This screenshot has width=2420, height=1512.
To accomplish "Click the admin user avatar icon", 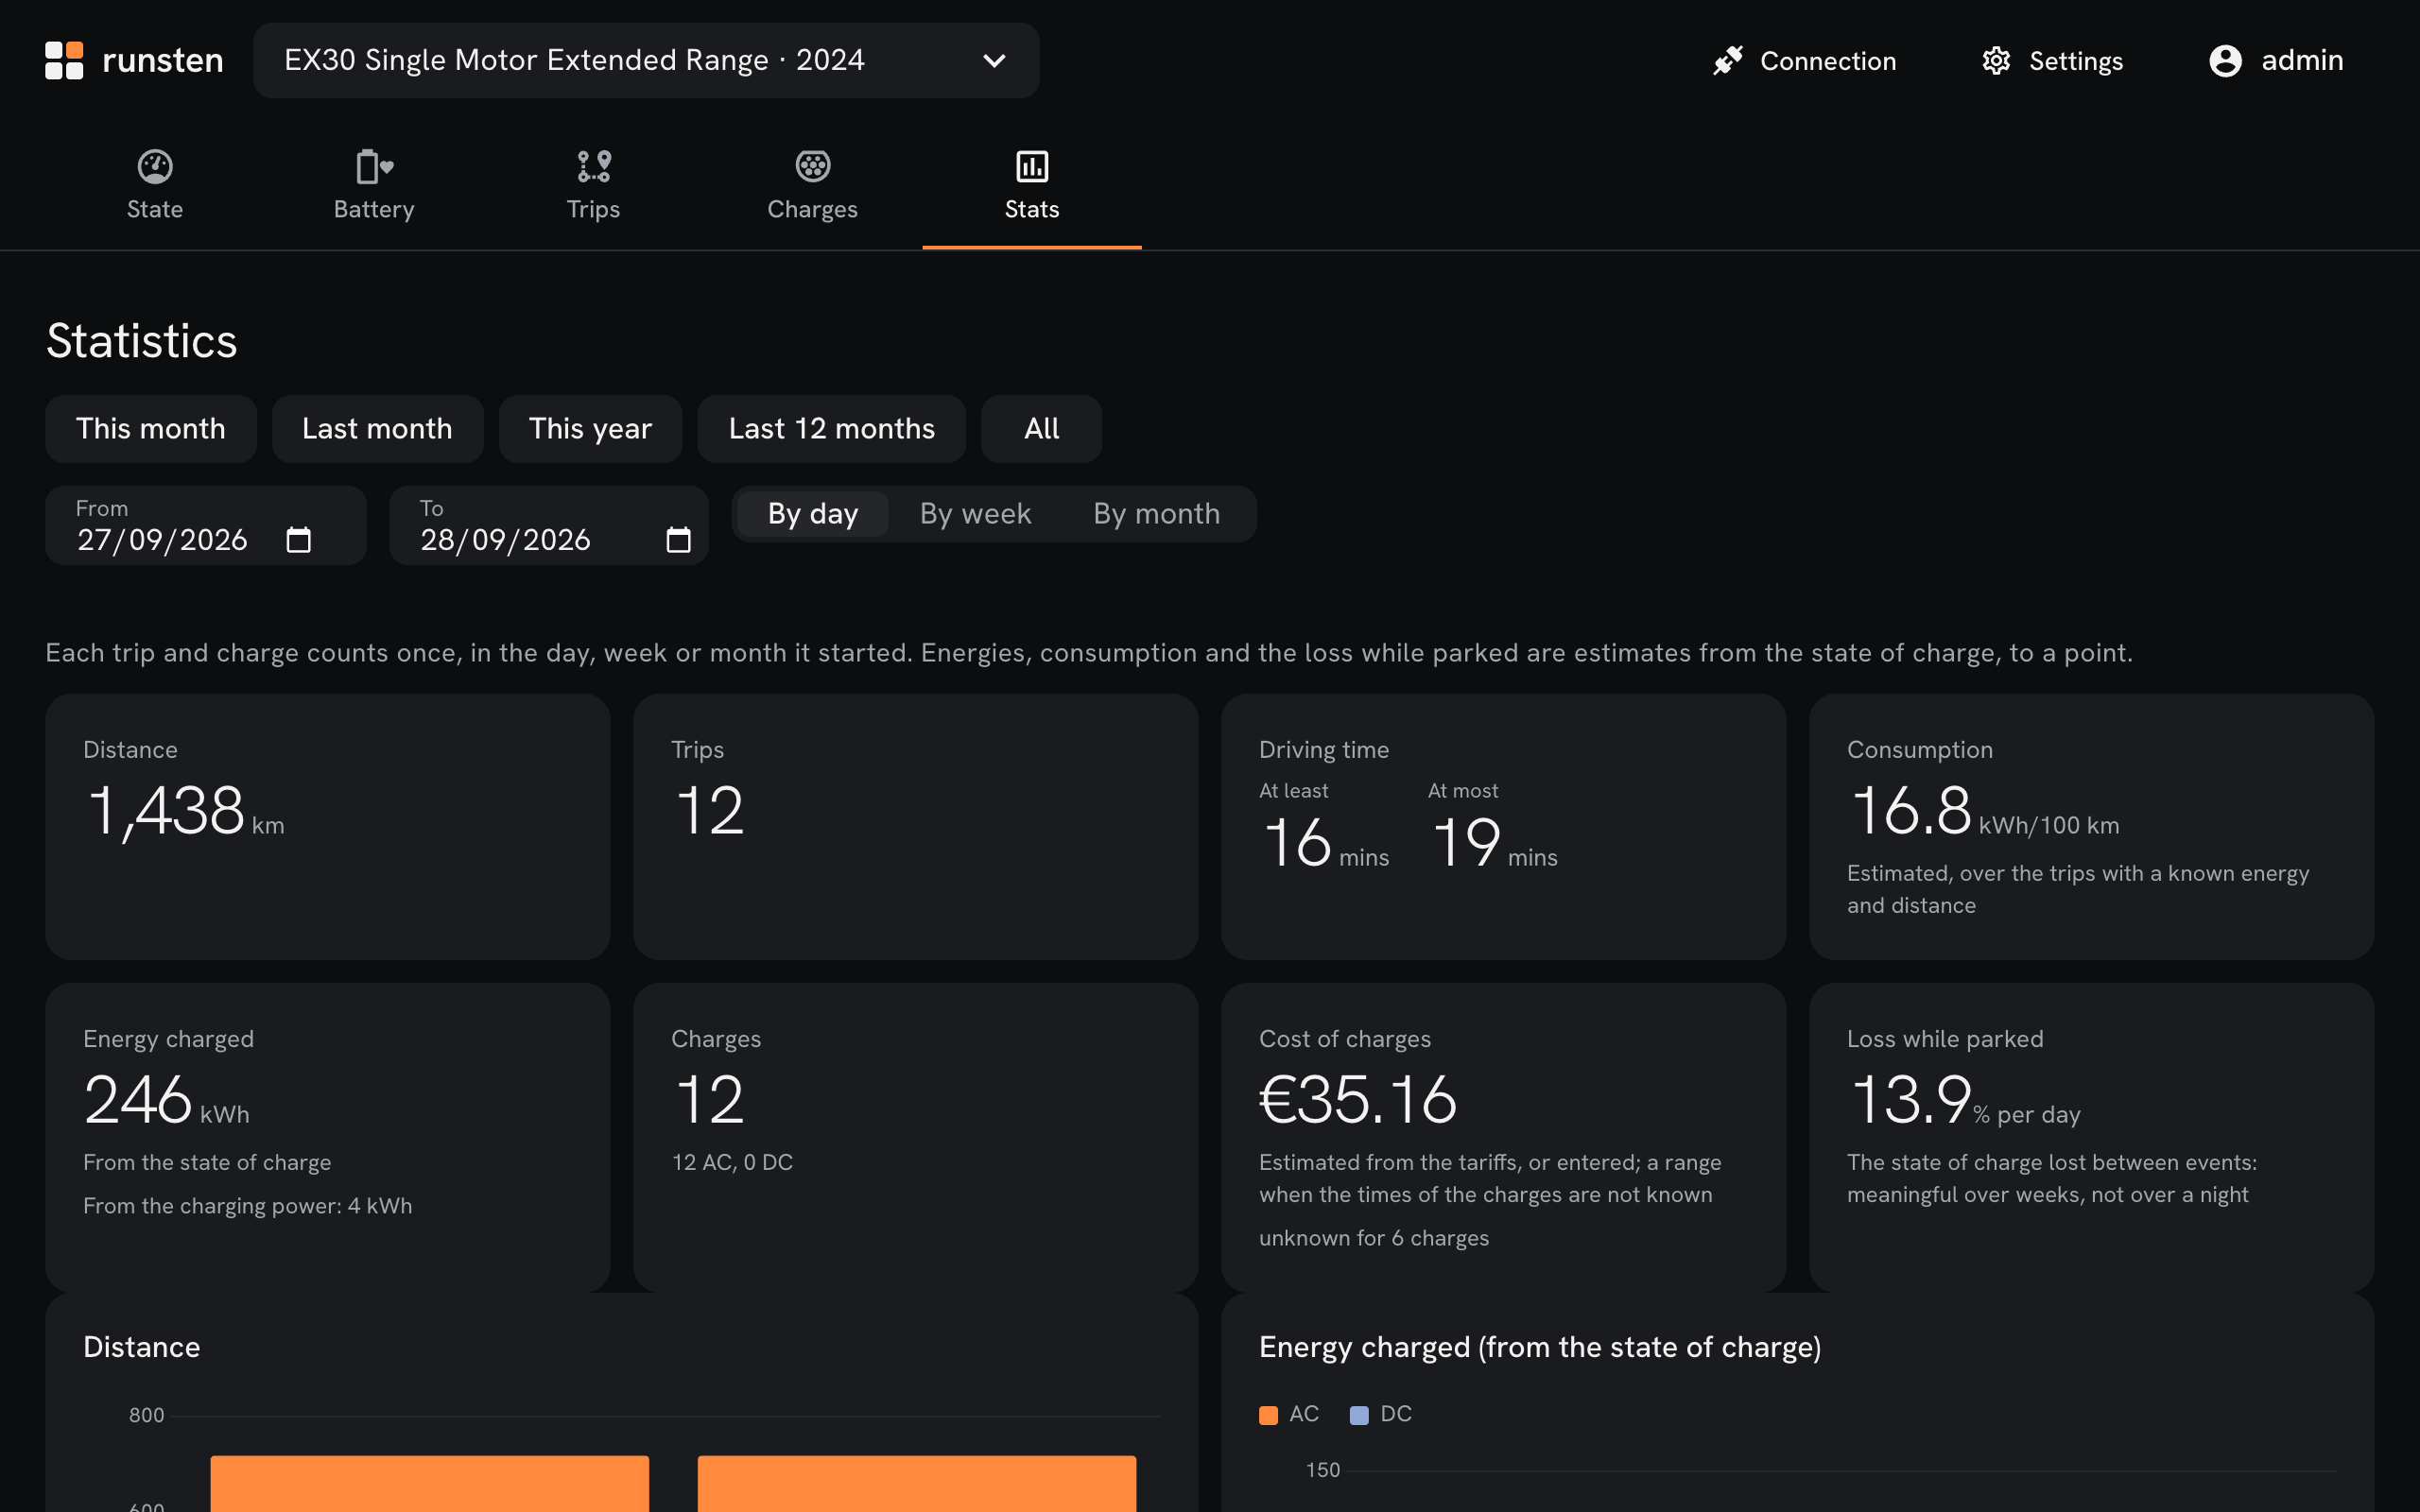I will click(2225, 61).
